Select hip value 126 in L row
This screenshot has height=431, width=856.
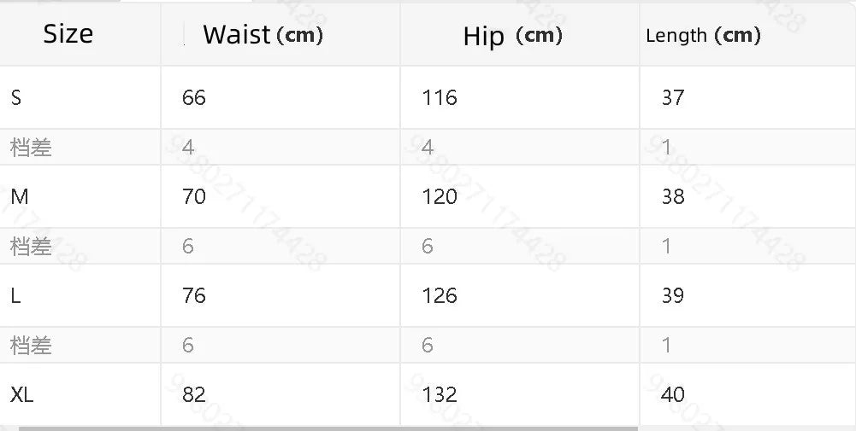click(440, 295)
